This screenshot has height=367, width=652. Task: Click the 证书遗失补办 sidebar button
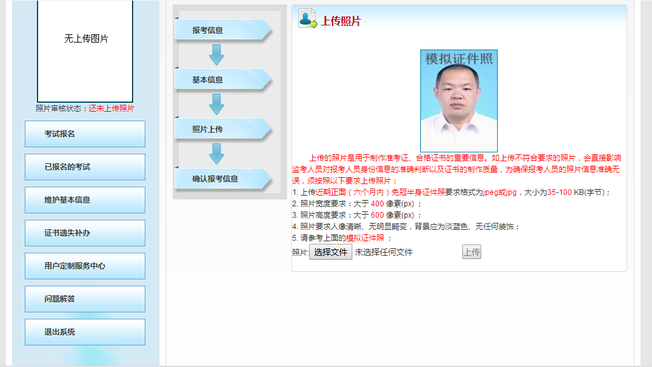pos(84,232)
